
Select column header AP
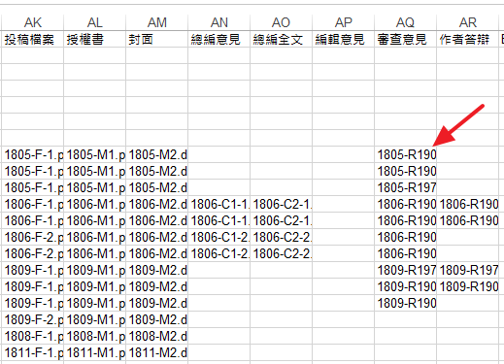click(343, 22)
